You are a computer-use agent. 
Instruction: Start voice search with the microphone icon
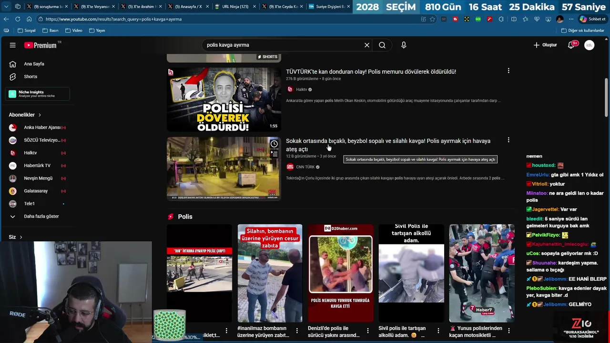tap(404, 45)
